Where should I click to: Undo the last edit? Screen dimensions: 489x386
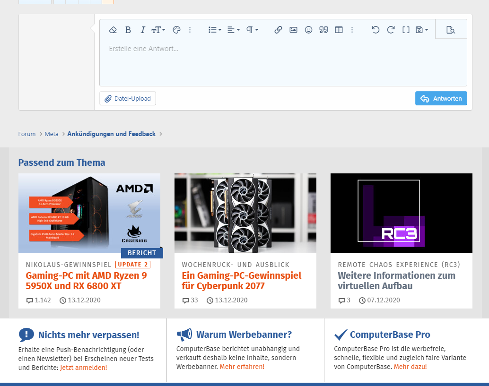pyautogui.click(x=375, y=30)
